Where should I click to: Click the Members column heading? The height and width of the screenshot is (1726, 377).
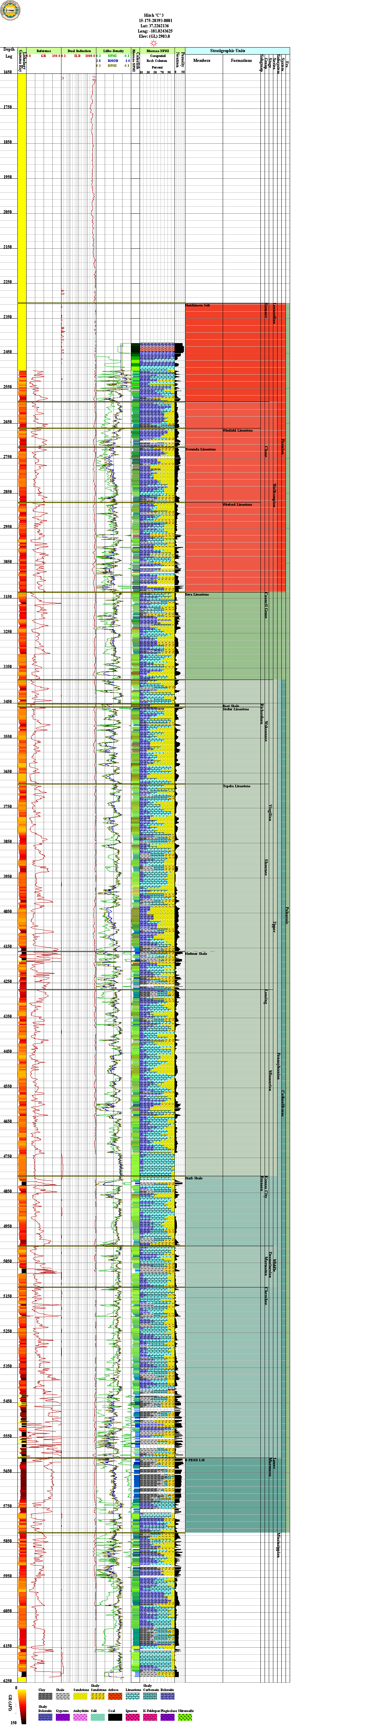(x=201, y=60)
